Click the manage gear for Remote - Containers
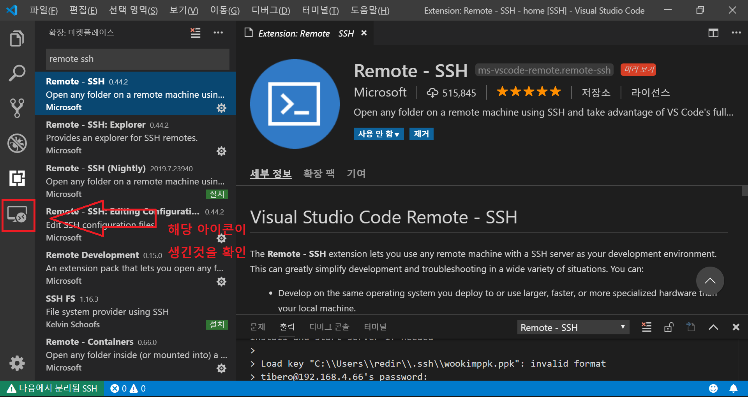Screen dimensions: 748x397 coord(221,368)
